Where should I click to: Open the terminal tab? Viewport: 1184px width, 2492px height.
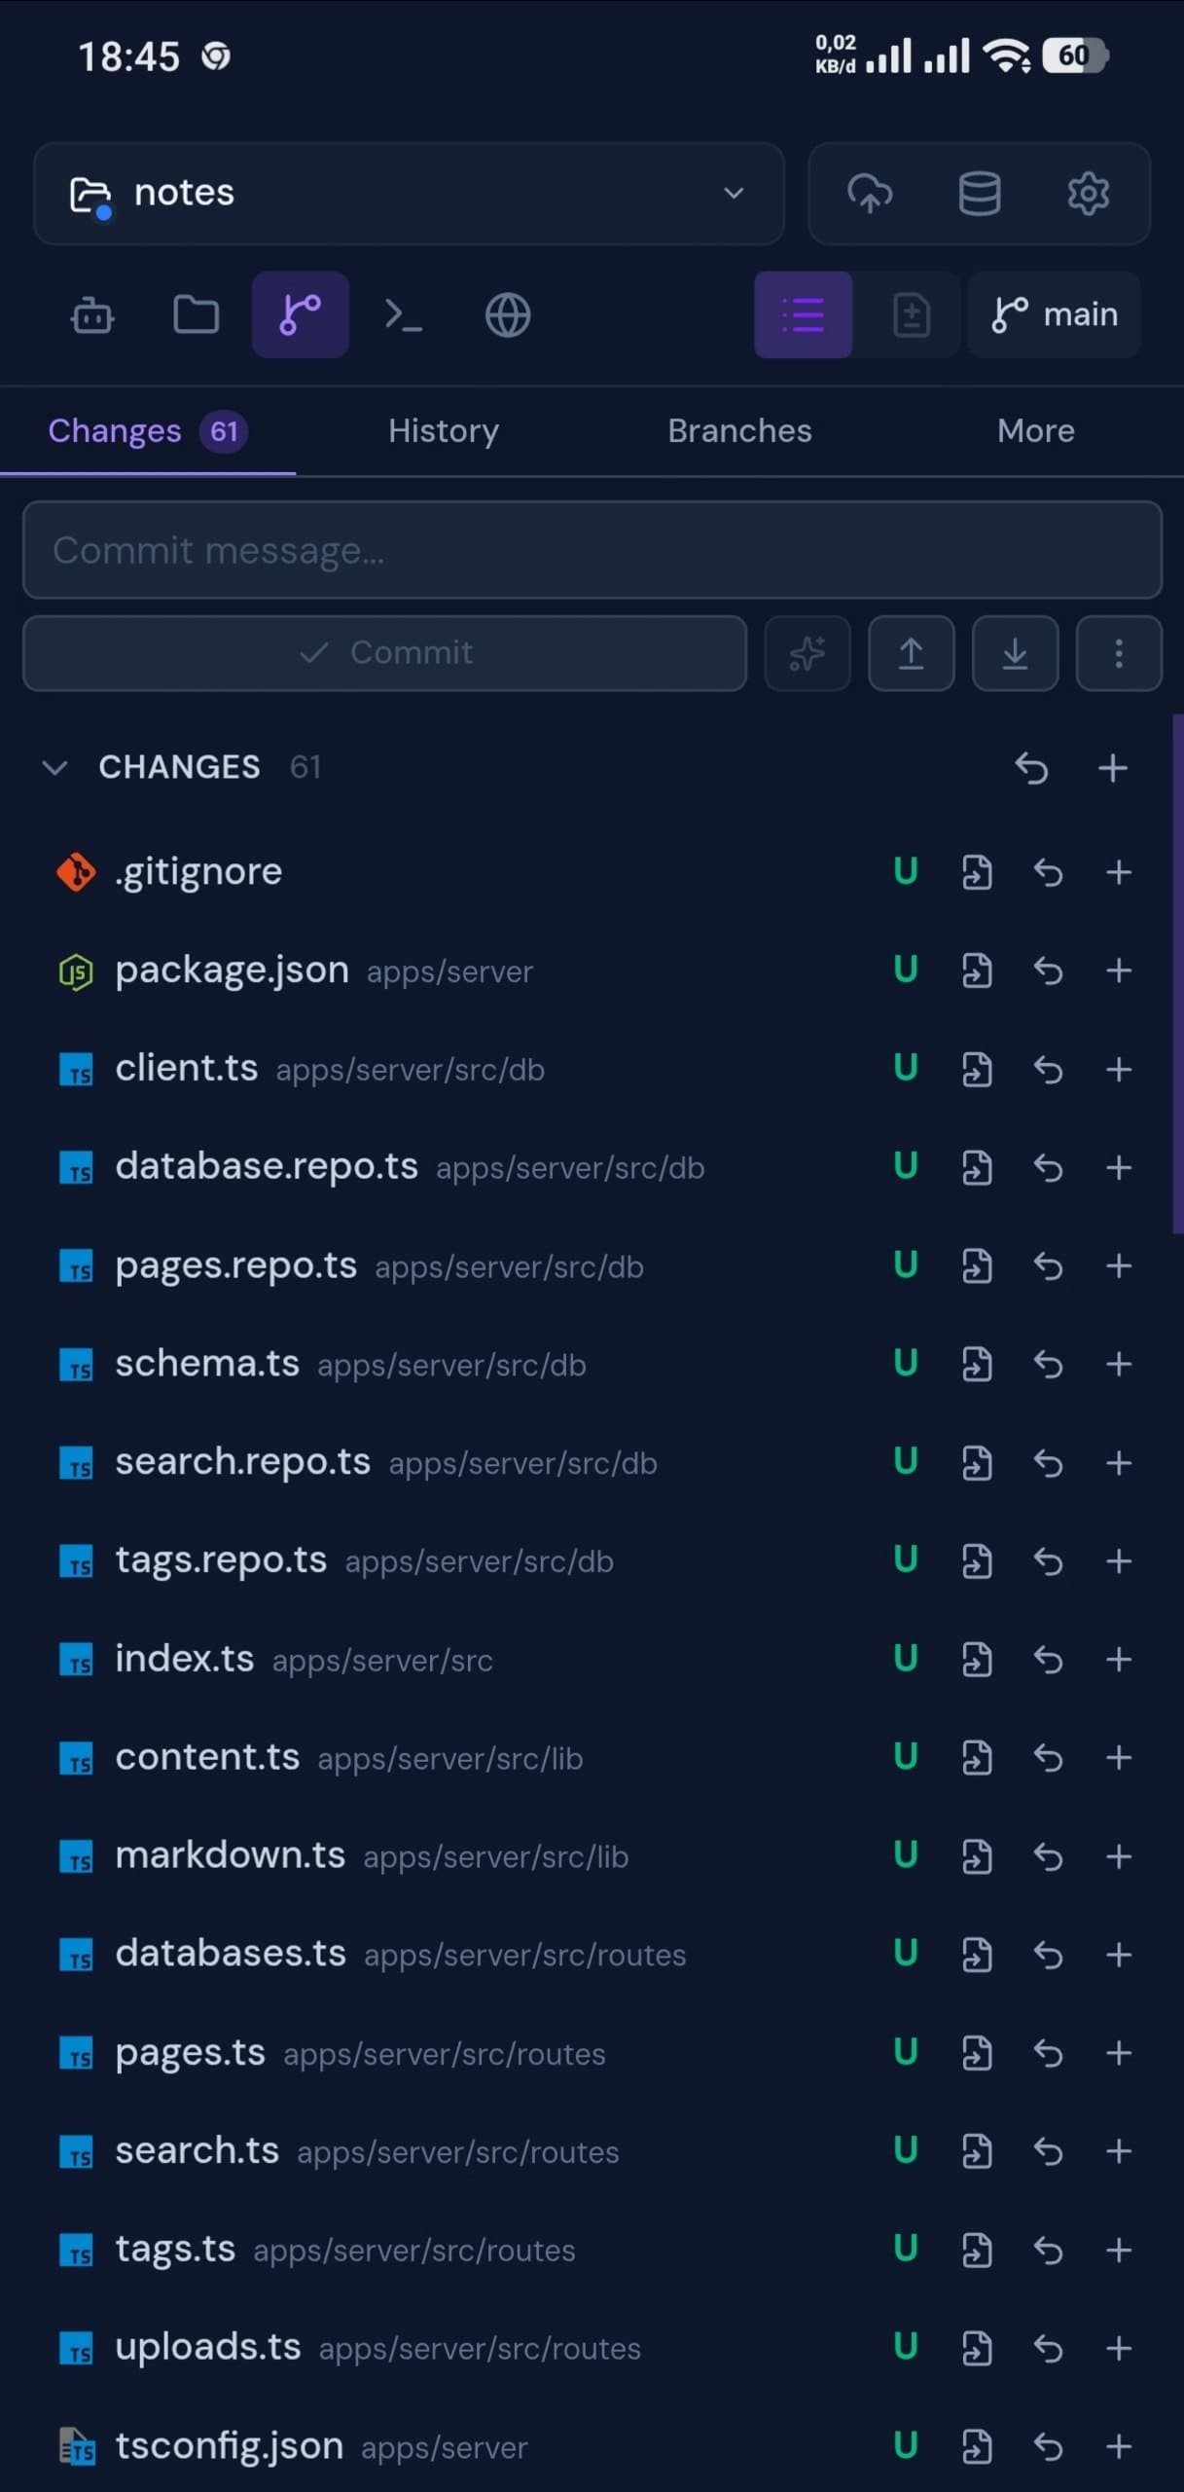pyautogui.click(x=403, y=315)
